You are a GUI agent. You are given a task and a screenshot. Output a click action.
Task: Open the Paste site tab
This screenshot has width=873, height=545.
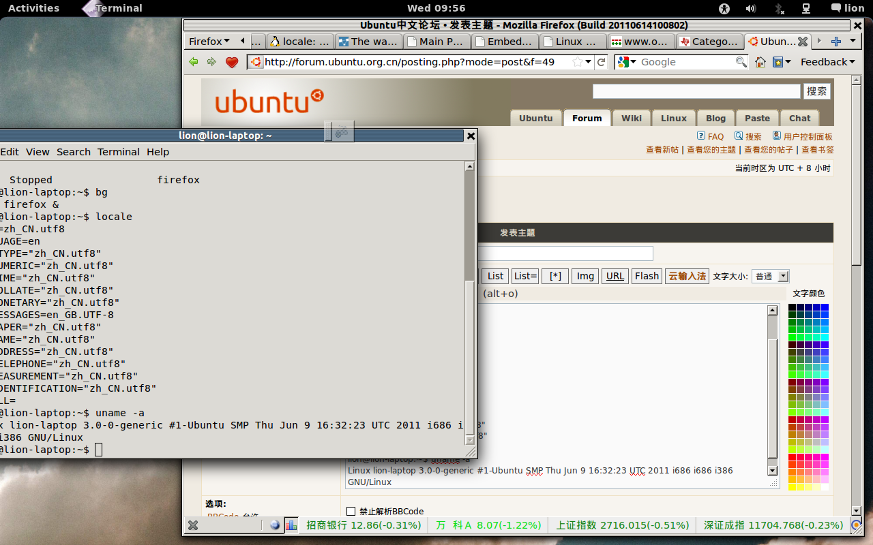[x=757, y=118]
